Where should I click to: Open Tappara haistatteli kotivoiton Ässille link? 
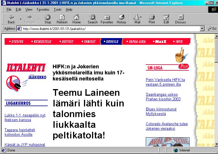pyautogui.click(x=20, y=132)
